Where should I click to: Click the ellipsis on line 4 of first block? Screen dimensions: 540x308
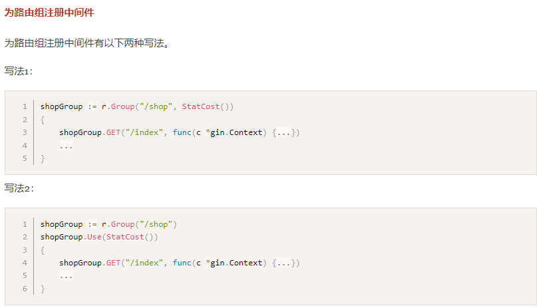pos(66,146)
